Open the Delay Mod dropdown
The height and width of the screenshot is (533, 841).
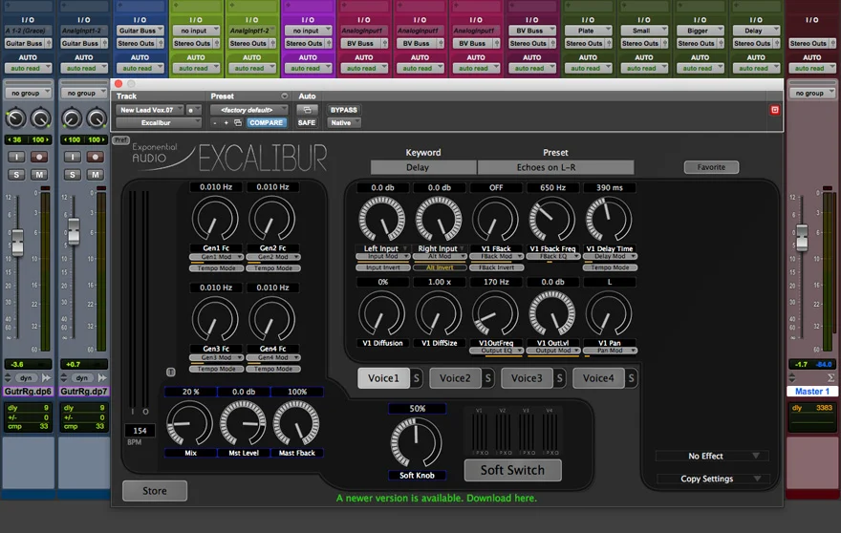[x=610, y=256]
